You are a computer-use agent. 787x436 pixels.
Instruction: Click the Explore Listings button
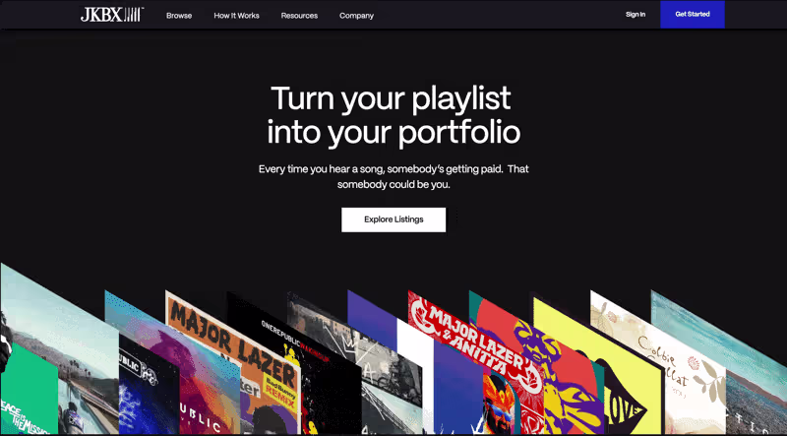[x=393, y=219]
